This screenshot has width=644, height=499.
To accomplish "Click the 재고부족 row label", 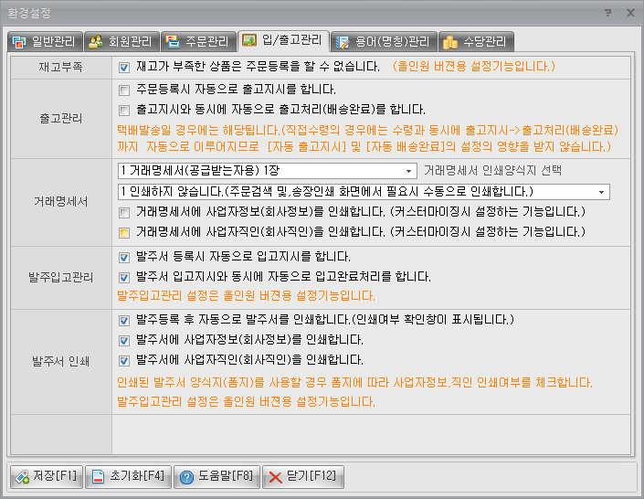I will pyautogui.click(x=61, y=67).
